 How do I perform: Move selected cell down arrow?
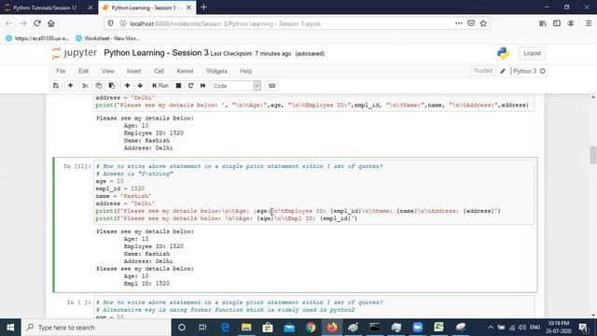click(x=140, y=86)
